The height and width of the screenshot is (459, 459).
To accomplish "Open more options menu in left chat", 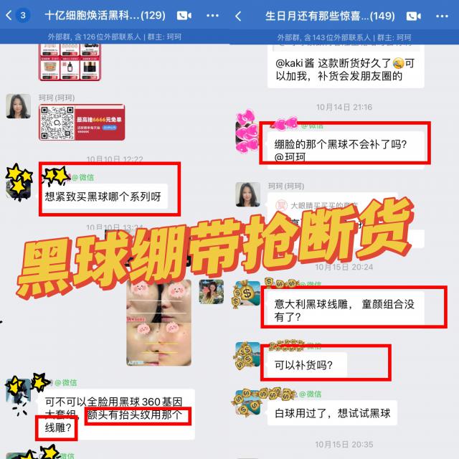I will point(212,16).
